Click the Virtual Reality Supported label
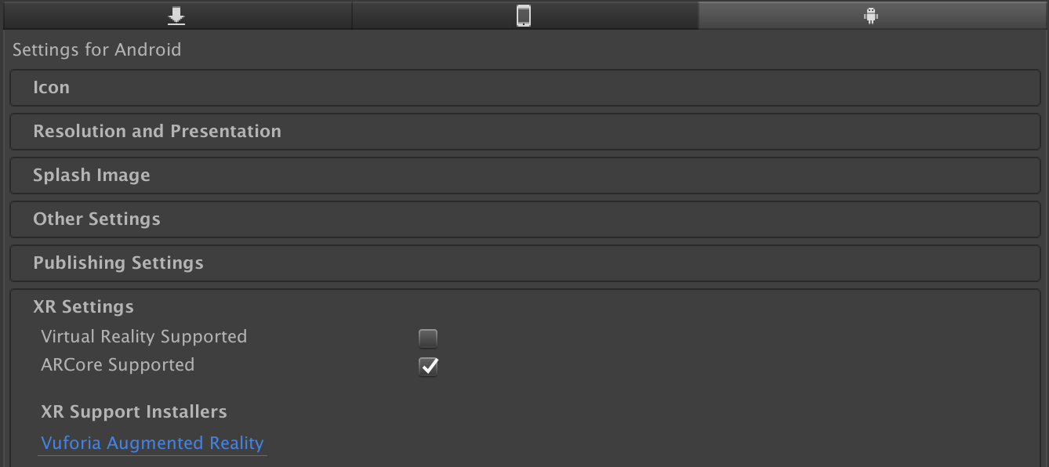 pyautogui.click(x=143, y=337)
